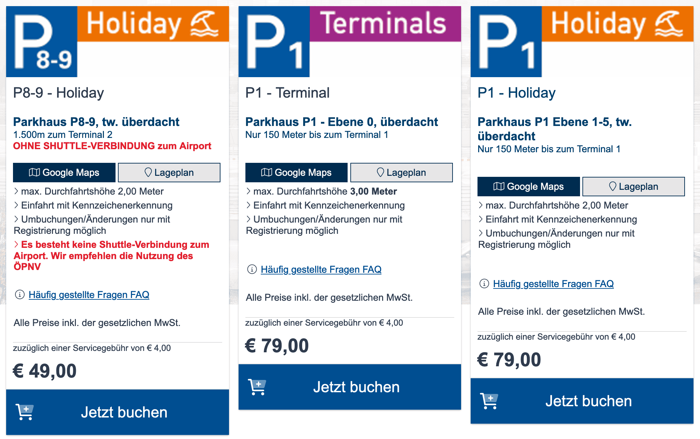Open FAQ link under P1 Holiday
The height and width of the screenshot is (439, 700).
coord(553,284)
